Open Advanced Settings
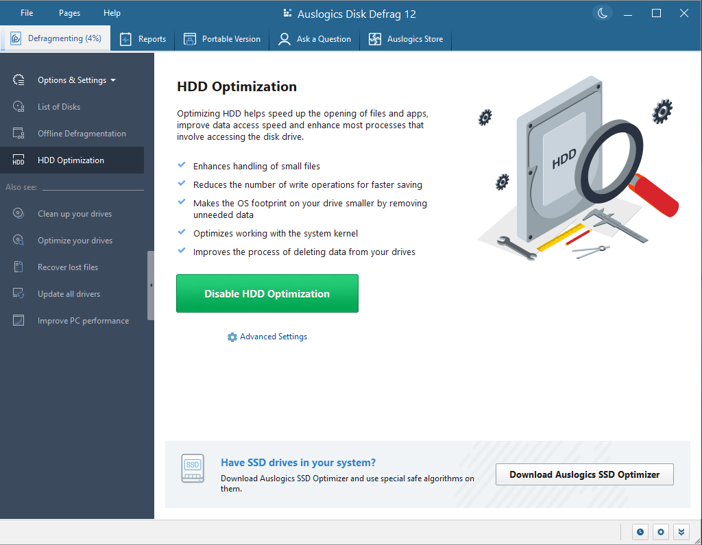Screen dimensions: 702x545 coord(267,337)
